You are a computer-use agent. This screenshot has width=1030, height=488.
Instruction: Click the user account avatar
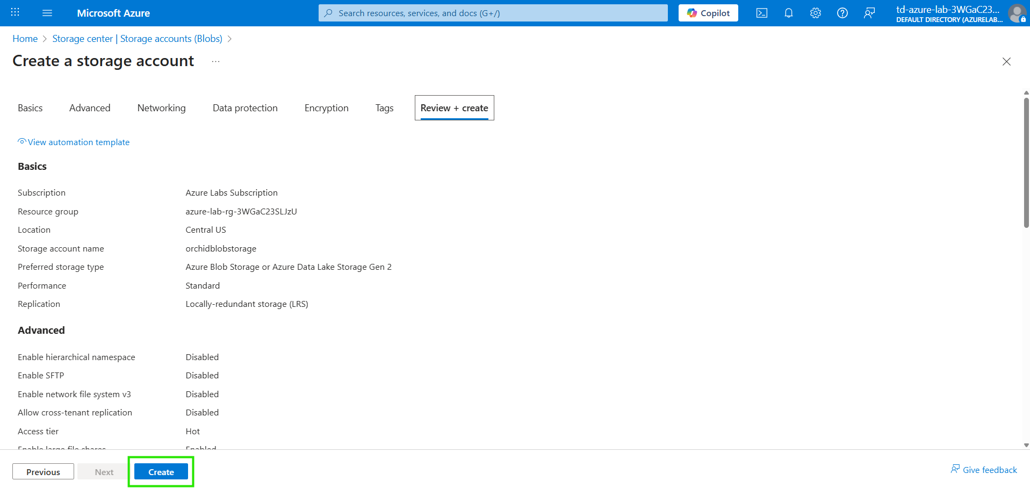point(1017,13)
